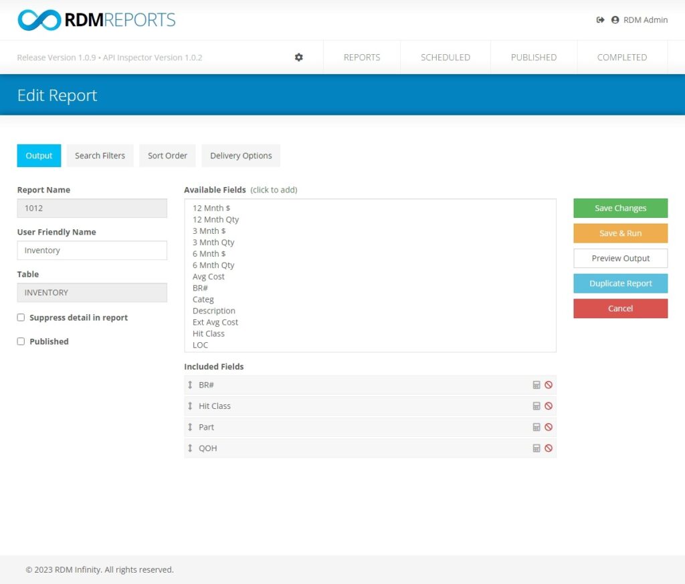685x584 pixels.
Task: Click the user profile icon beside RDM Admin
Action: [x=615, y=19]
